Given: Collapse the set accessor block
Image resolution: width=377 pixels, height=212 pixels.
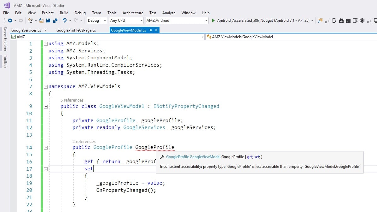Looking at the screenshot, I should point(46,169).
